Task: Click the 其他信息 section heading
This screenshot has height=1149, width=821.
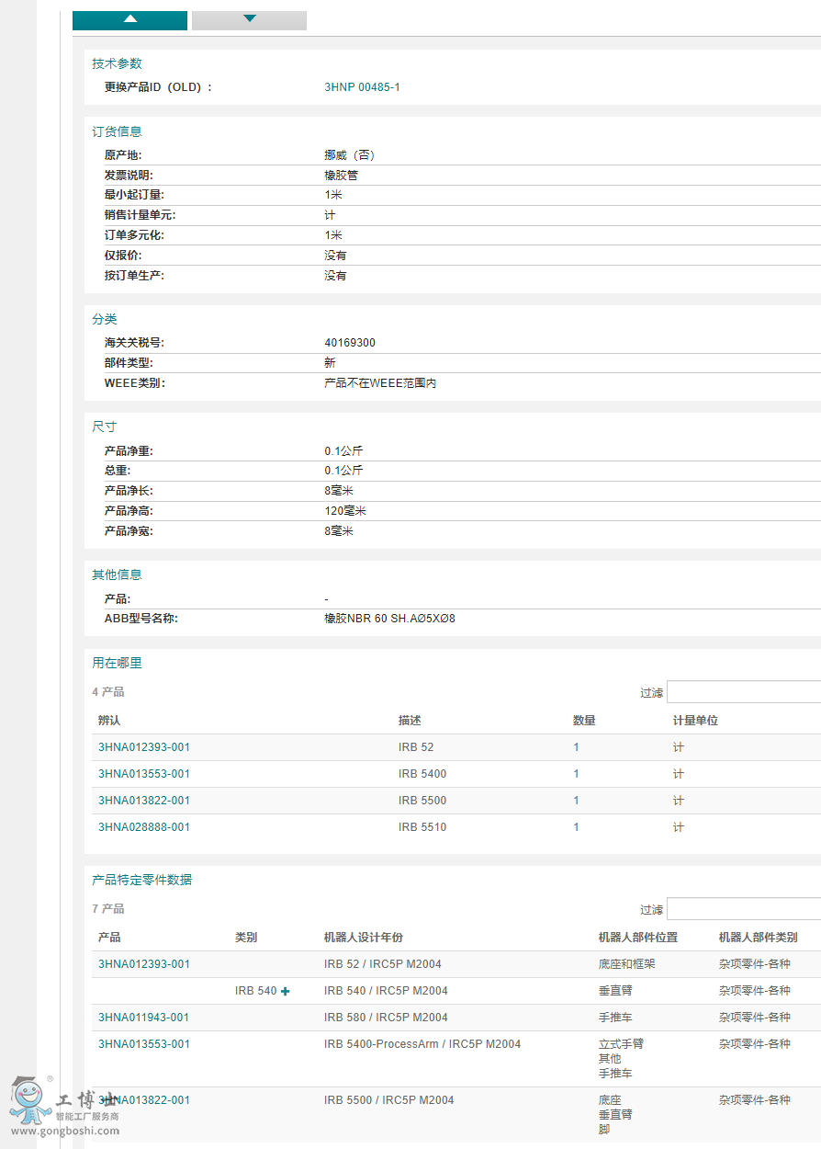Action: tap(117, 574)
